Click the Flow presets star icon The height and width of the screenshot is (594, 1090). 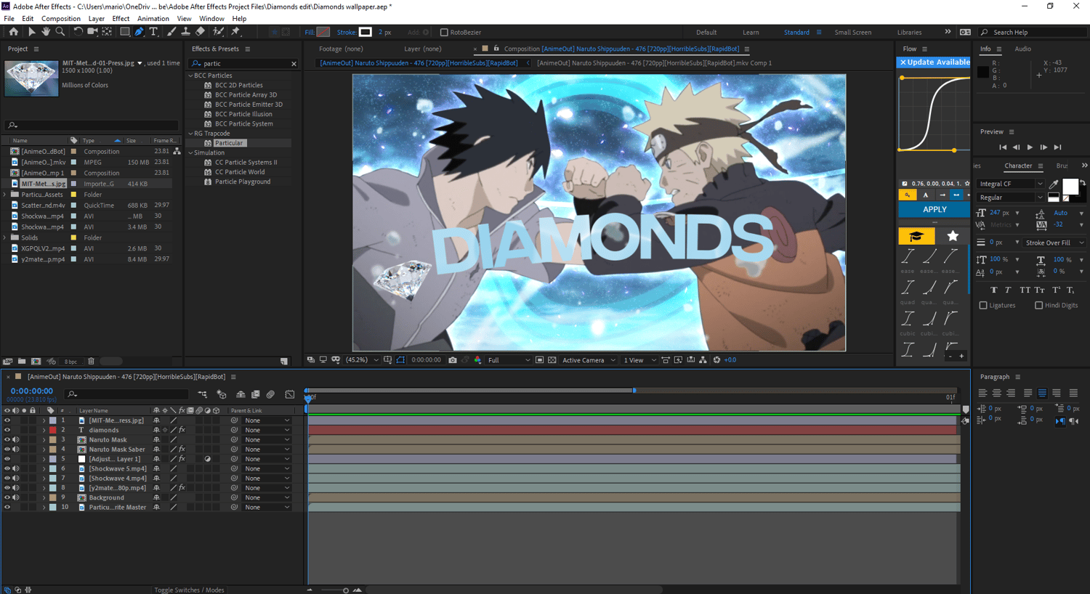(952, 236)
